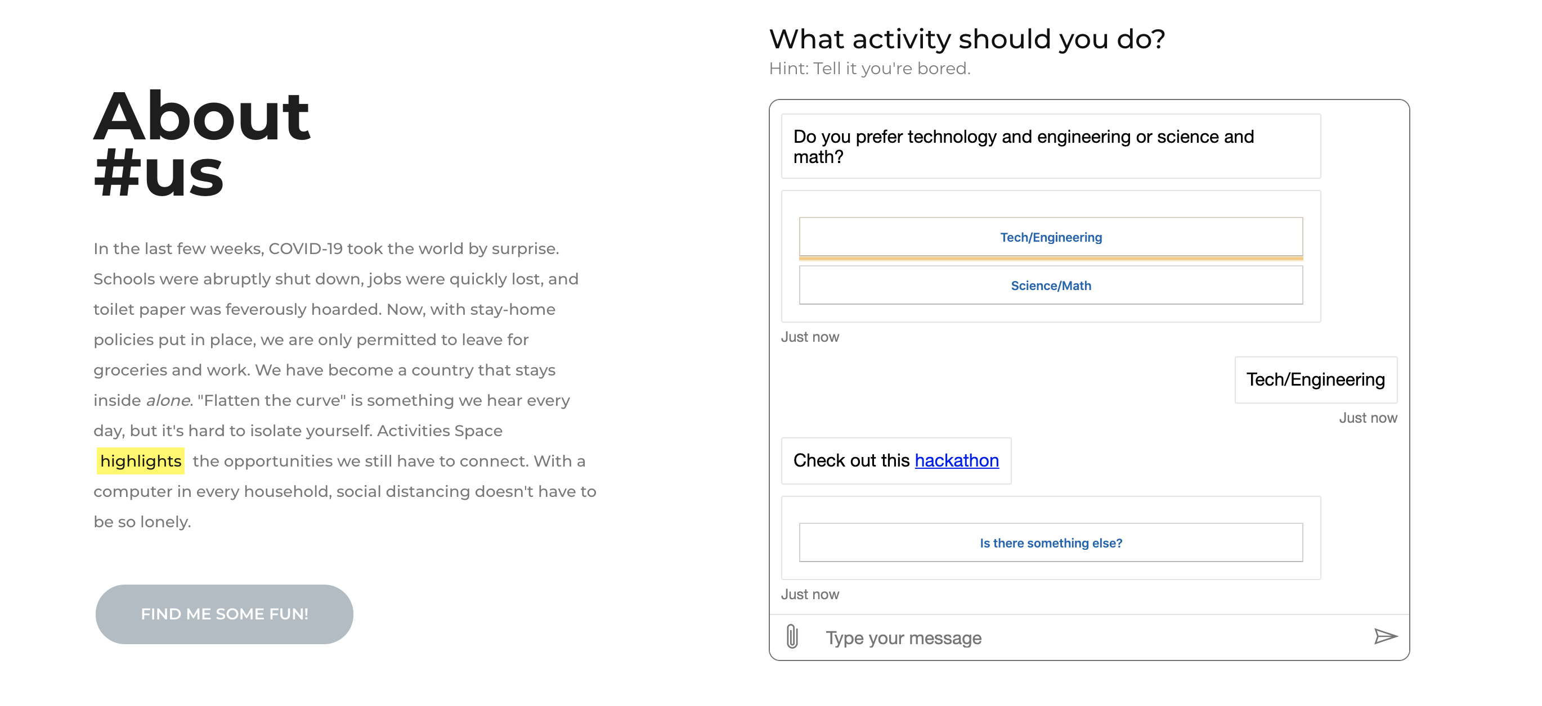This screenshot has height=706, width=1542.
Task: Click the hint text about being bored
Action: (869, 69)
